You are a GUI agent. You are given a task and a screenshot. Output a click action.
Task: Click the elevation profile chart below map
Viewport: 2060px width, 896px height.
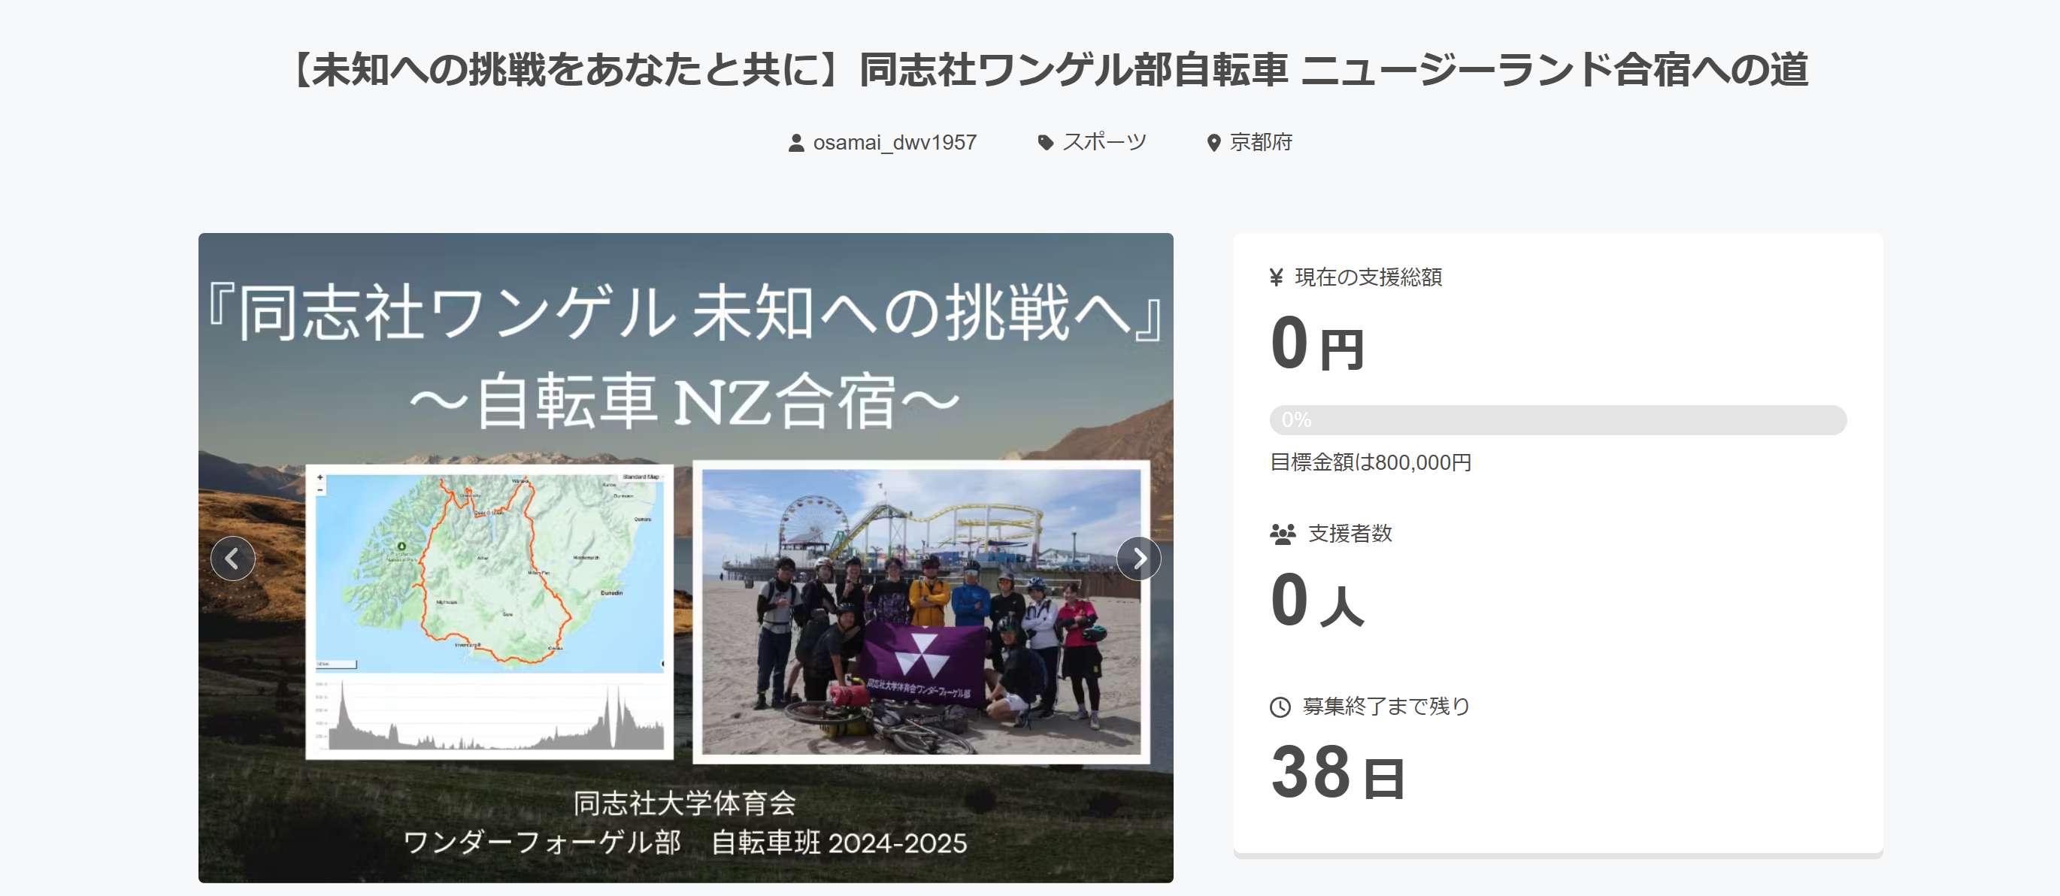point(489,716)
